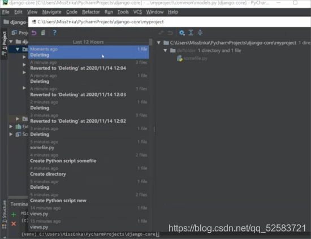Viewport: 311px width, 239px height.
Task: Open the Help menu
Action: pos(173,12)
